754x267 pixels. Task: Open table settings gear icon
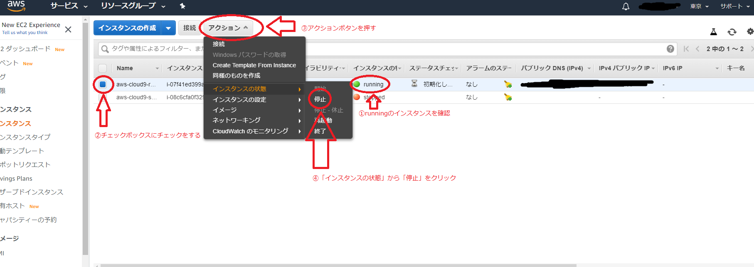(x=750, y=32)
